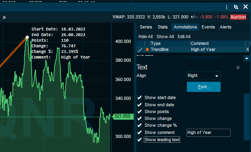Click the High of Year comment cell

click(x=203, y=49)
